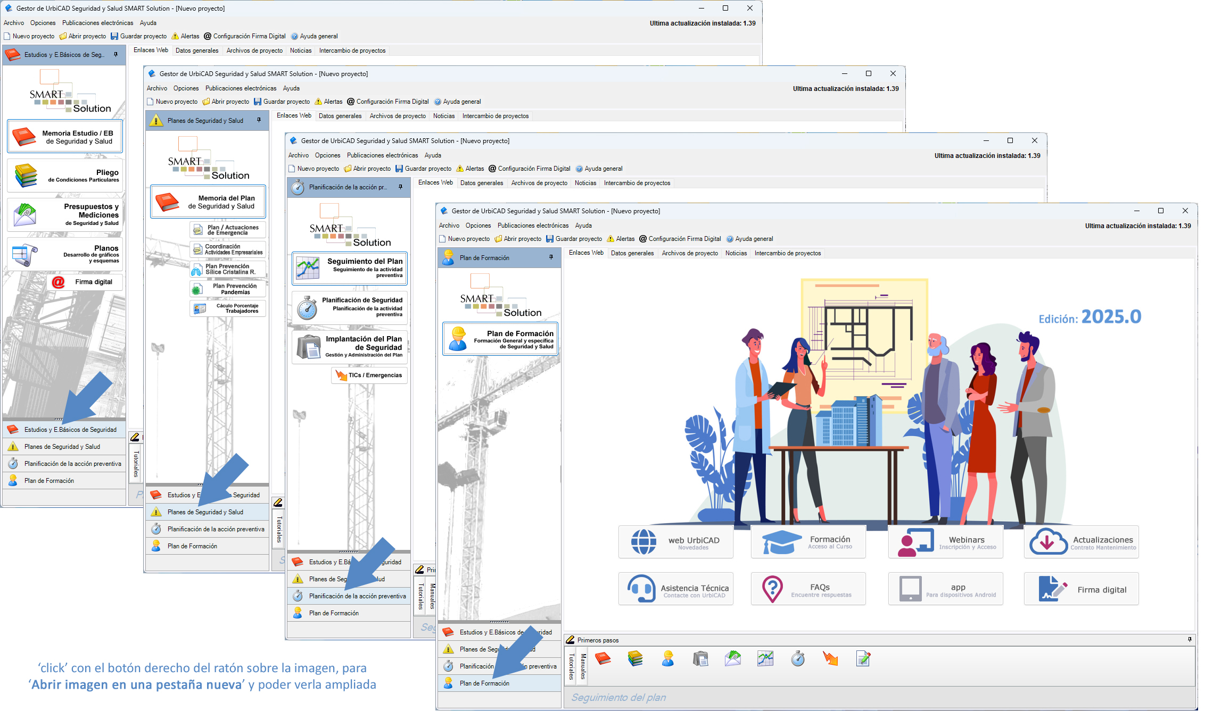
Task: Open Implantación del Plan de Seguridad icon
Action: [309, 346]
